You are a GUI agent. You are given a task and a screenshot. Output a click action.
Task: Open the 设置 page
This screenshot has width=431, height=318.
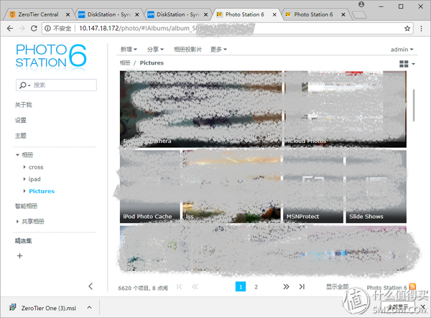21,121
